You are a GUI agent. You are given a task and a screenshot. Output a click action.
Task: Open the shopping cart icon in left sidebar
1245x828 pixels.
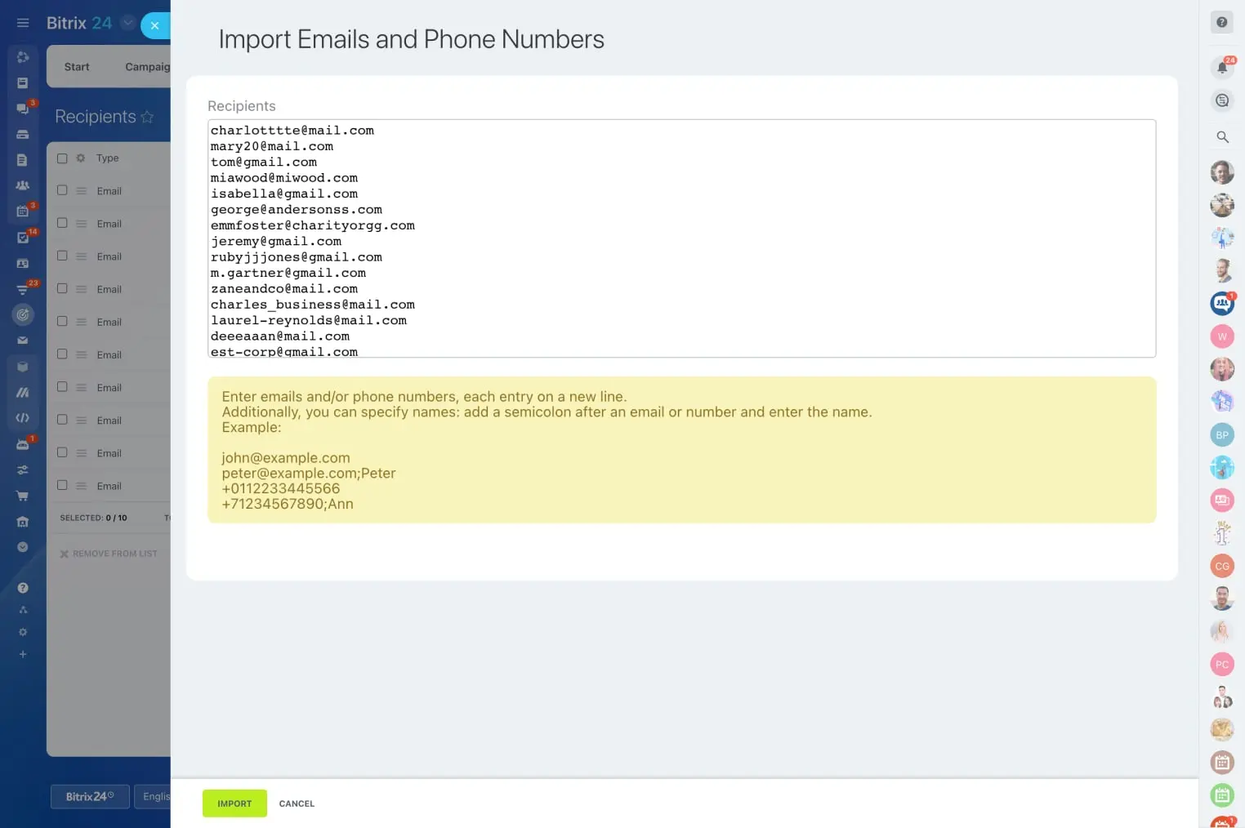click(23, 496)
